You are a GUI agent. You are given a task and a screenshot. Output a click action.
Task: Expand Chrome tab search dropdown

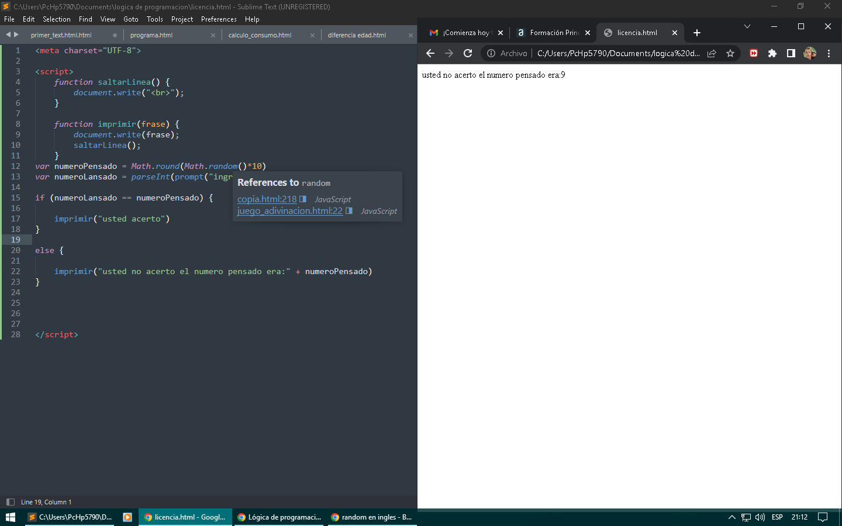(x=747, y=26)
